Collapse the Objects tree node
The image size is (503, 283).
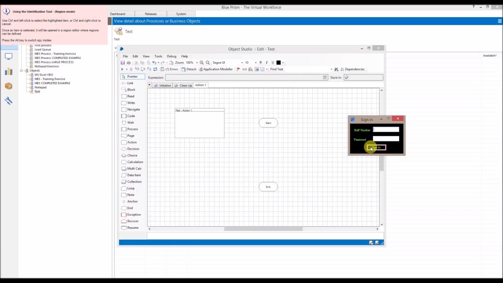tap(22, 70)
